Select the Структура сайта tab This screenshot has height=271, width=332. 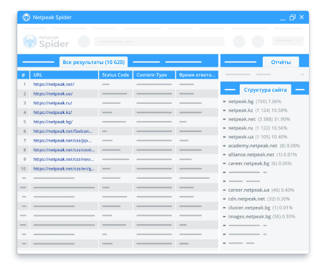(x=265, y=90)
